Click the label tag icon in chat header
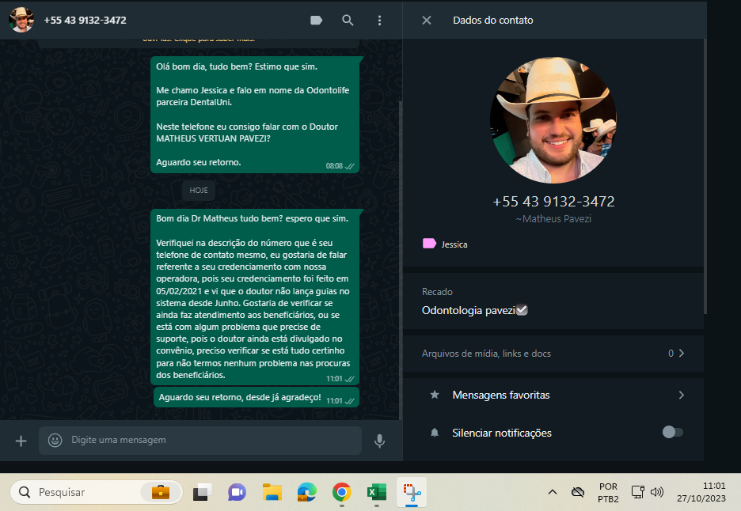The height and width of the screenshot is (511, 741). click(316, 21)
